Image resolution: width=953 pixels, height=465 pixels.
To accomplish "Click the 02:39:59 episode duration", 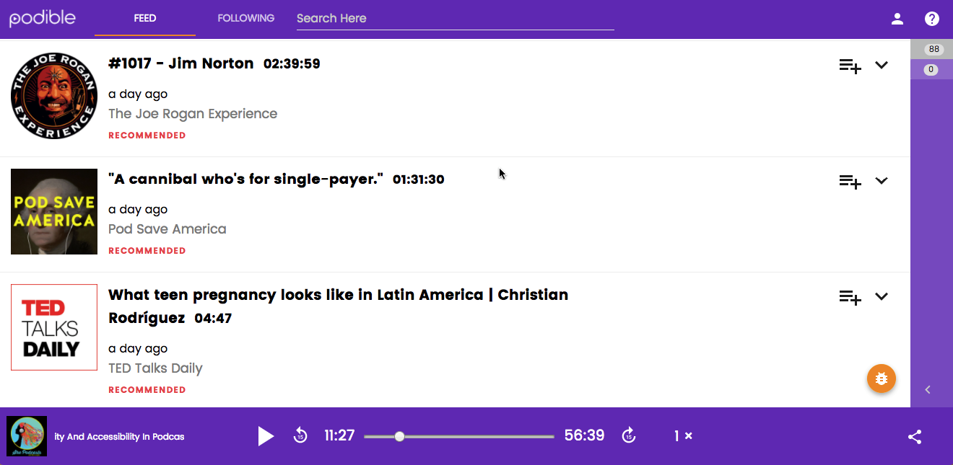I will click(x=292, y=64).
